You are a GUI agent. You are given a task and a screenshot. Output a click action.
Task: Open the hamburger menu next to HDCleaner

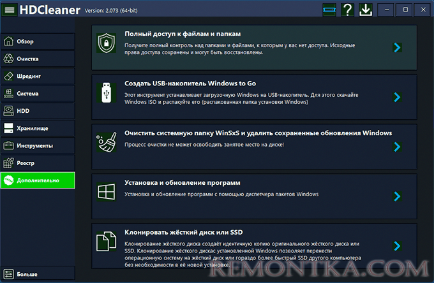pyautogui.click(x=10, y=10)
